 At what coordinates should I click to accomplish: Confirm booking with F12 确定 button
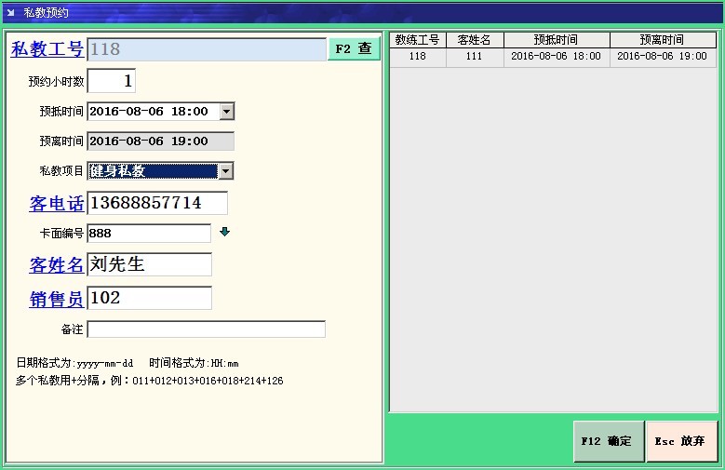(609, 441)
